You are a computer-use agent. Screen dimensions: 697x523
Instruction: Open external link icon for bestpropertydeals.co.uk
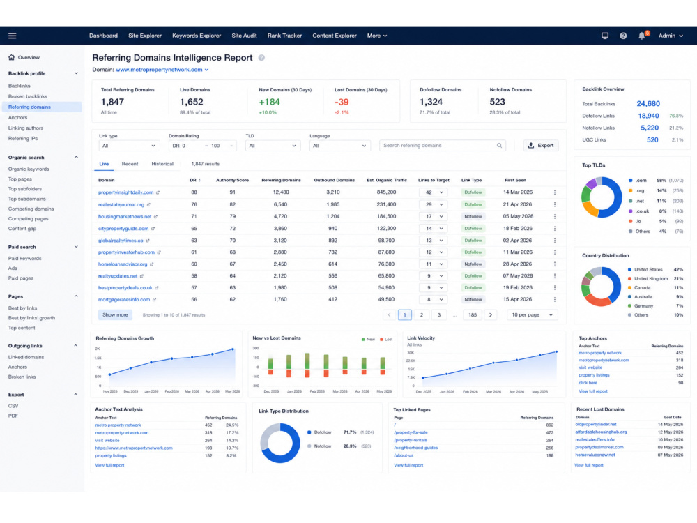(x=156, y=288)
